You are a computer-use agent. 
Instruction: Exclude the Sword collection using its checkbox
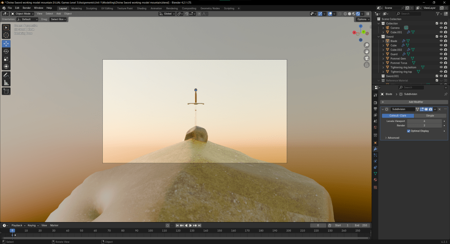[436, 36]
